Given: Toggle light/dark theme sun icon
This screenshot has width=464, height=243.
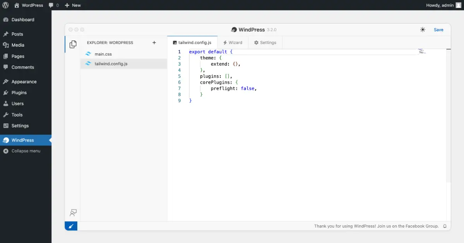Looking at the screenshot, I should [423, 30].
